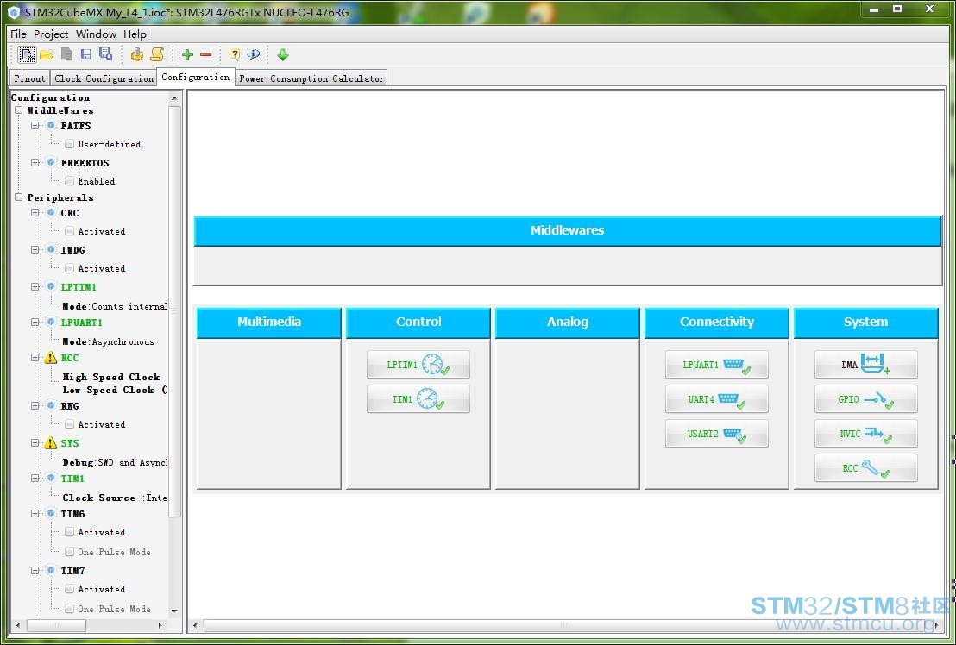Collapse the FREERTOS tree node
956x645 pixels.
pyautogui.click(x=35, y=163)
